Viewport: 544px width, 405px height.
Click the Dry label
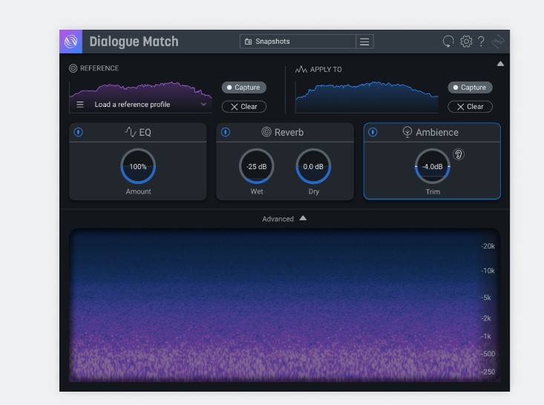tap(314, 191)
